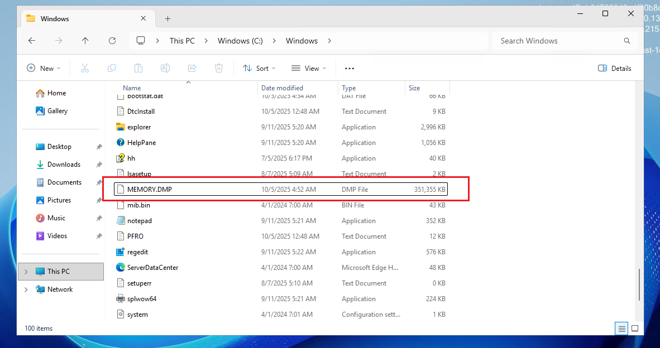This screenshot has width=660, height=348.
Task: Open the See more ellipsis menu
Action: 350,69
